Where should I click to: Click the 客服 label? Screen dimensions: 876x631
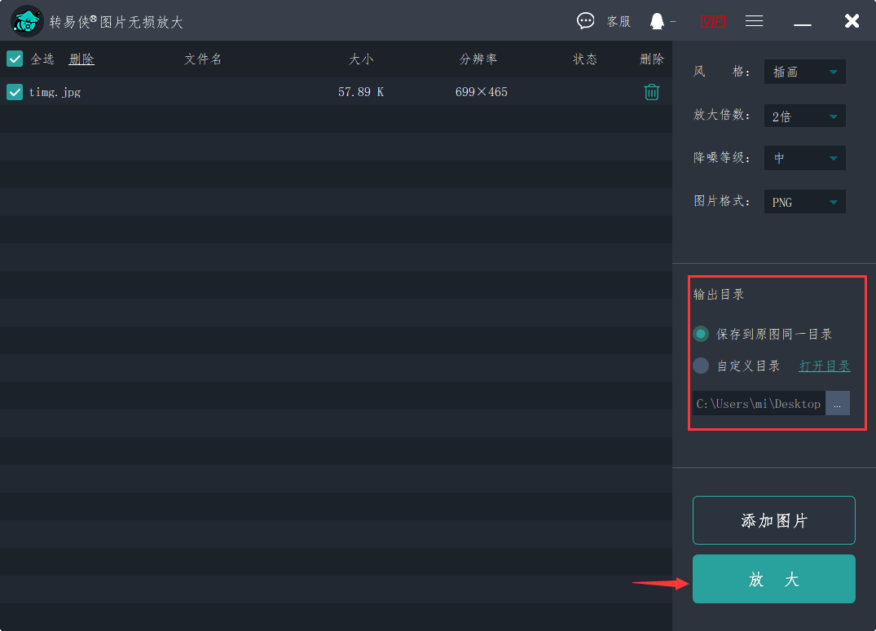point(618,21)
